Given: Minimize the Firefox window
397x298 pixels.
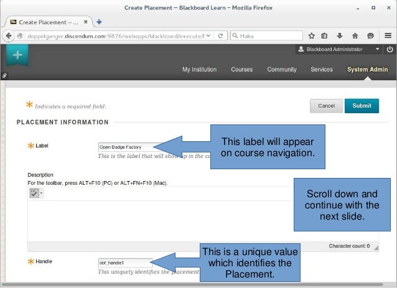Looking at the screenshot, I should [358, 8].
